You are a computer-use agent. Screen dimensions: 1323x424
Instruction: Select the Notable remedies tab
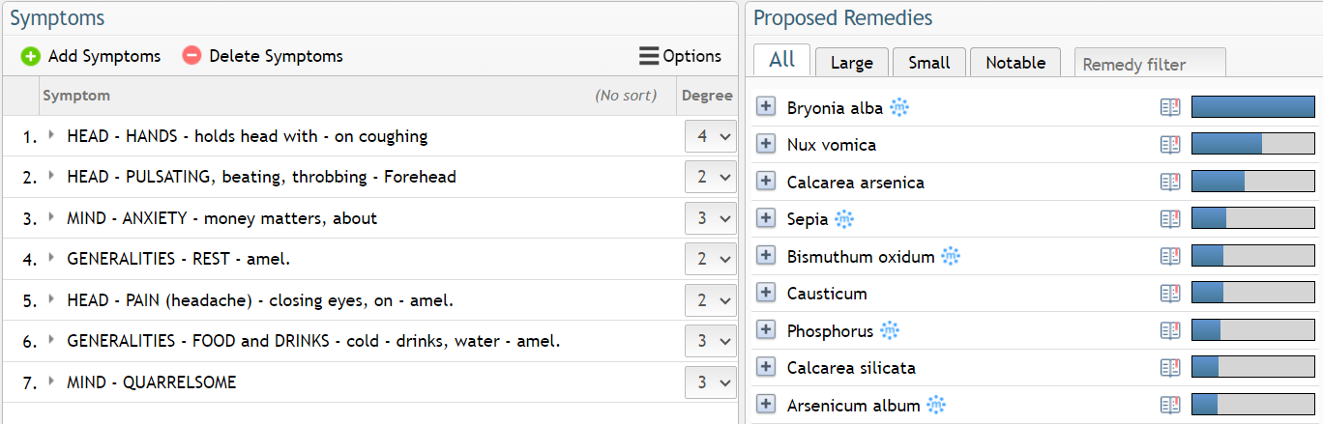(1015, 62)
